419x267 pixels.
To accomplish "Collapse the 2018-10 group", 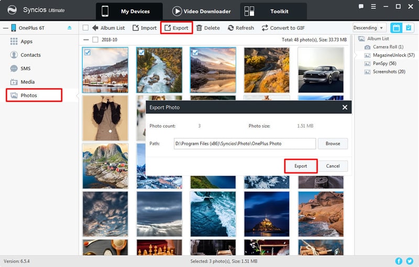I will [x=86, y=40].
